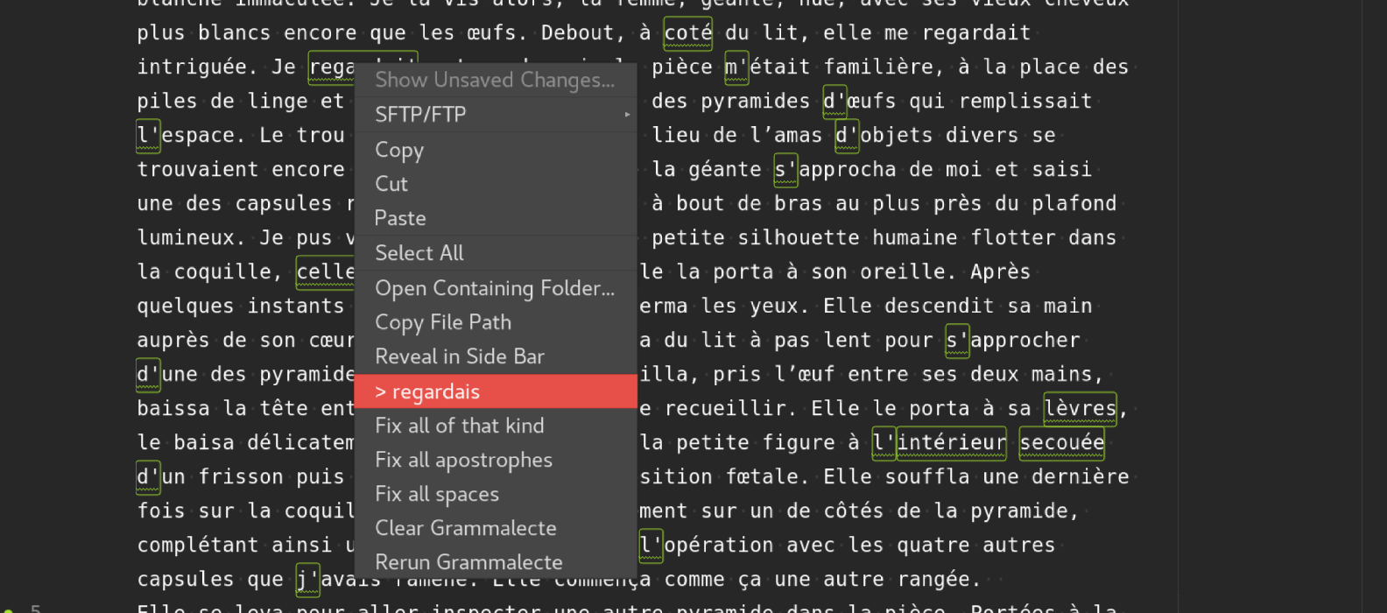Place cursor on the word 'auprès'
This screenshot has height=613, width=1387.
coord(173,341)
